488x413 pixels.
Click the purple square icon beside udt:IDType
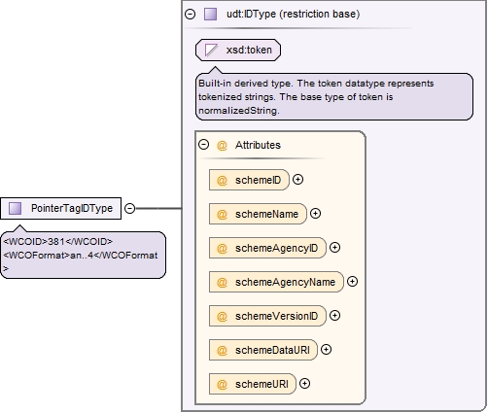210,15
